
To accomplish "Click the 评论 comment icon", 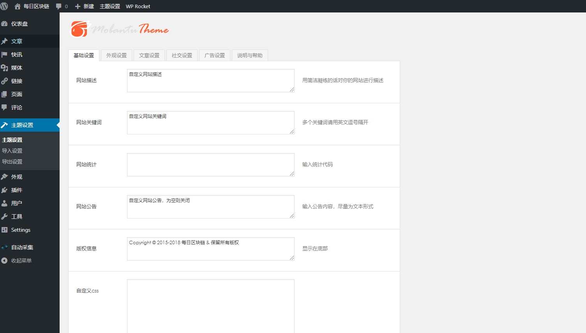I will (4, 107).
